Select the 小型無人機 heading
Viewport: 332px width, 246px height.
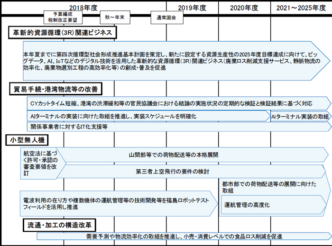(x=27, y=140)
